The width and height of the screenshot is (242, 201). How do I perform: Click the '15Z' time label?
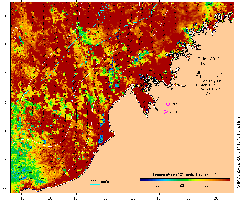click(x=204, y=64)
